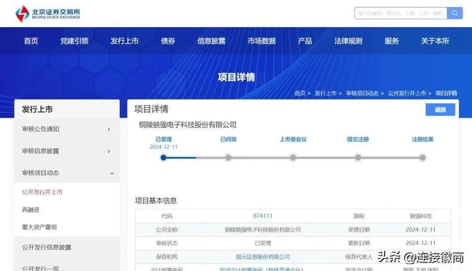This screenshot has height=271, width=472.
Task: Select 审核信息披露 sidebar item
Action: [x=40, y=151]
